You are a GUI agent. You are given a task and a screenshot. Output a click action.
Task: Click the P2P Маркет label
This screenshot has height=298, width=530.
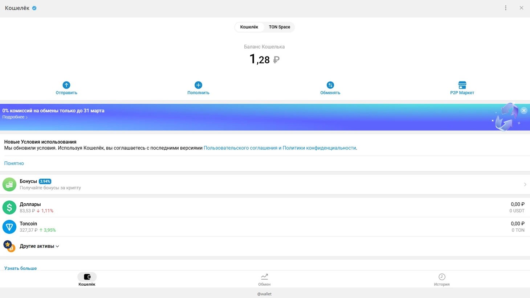tap(462, 93)
